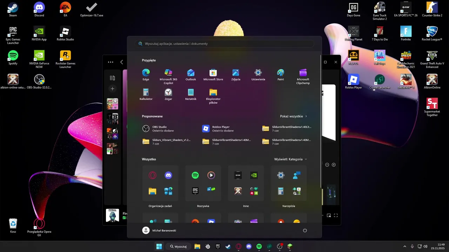Select Counter-Strike 2 desktop shortcut
Viewport: 449px width, 252px height.
click(x=432, y=9)
